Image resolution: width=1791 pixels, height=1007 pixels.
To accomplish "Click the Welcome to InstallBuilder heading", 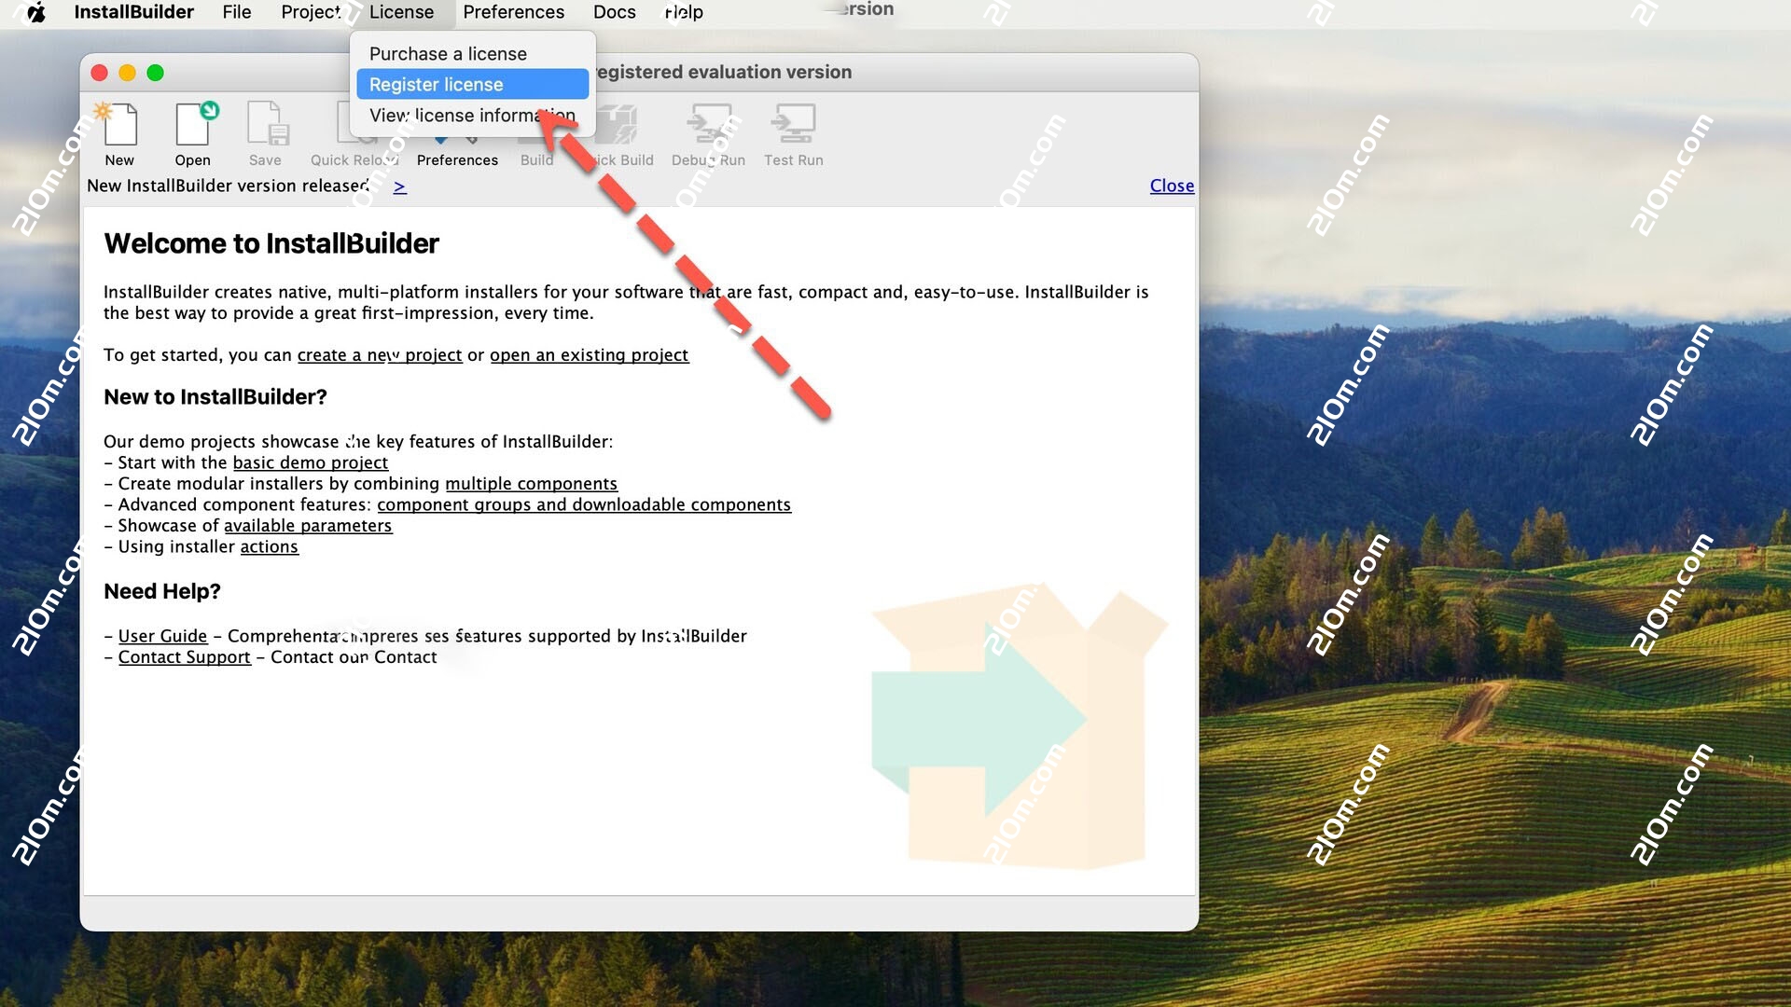I will [x=271, y=244].
